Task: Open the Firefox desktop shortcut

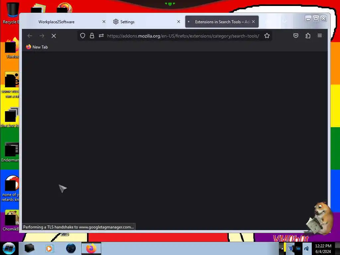Action: [x=12, y=48]
